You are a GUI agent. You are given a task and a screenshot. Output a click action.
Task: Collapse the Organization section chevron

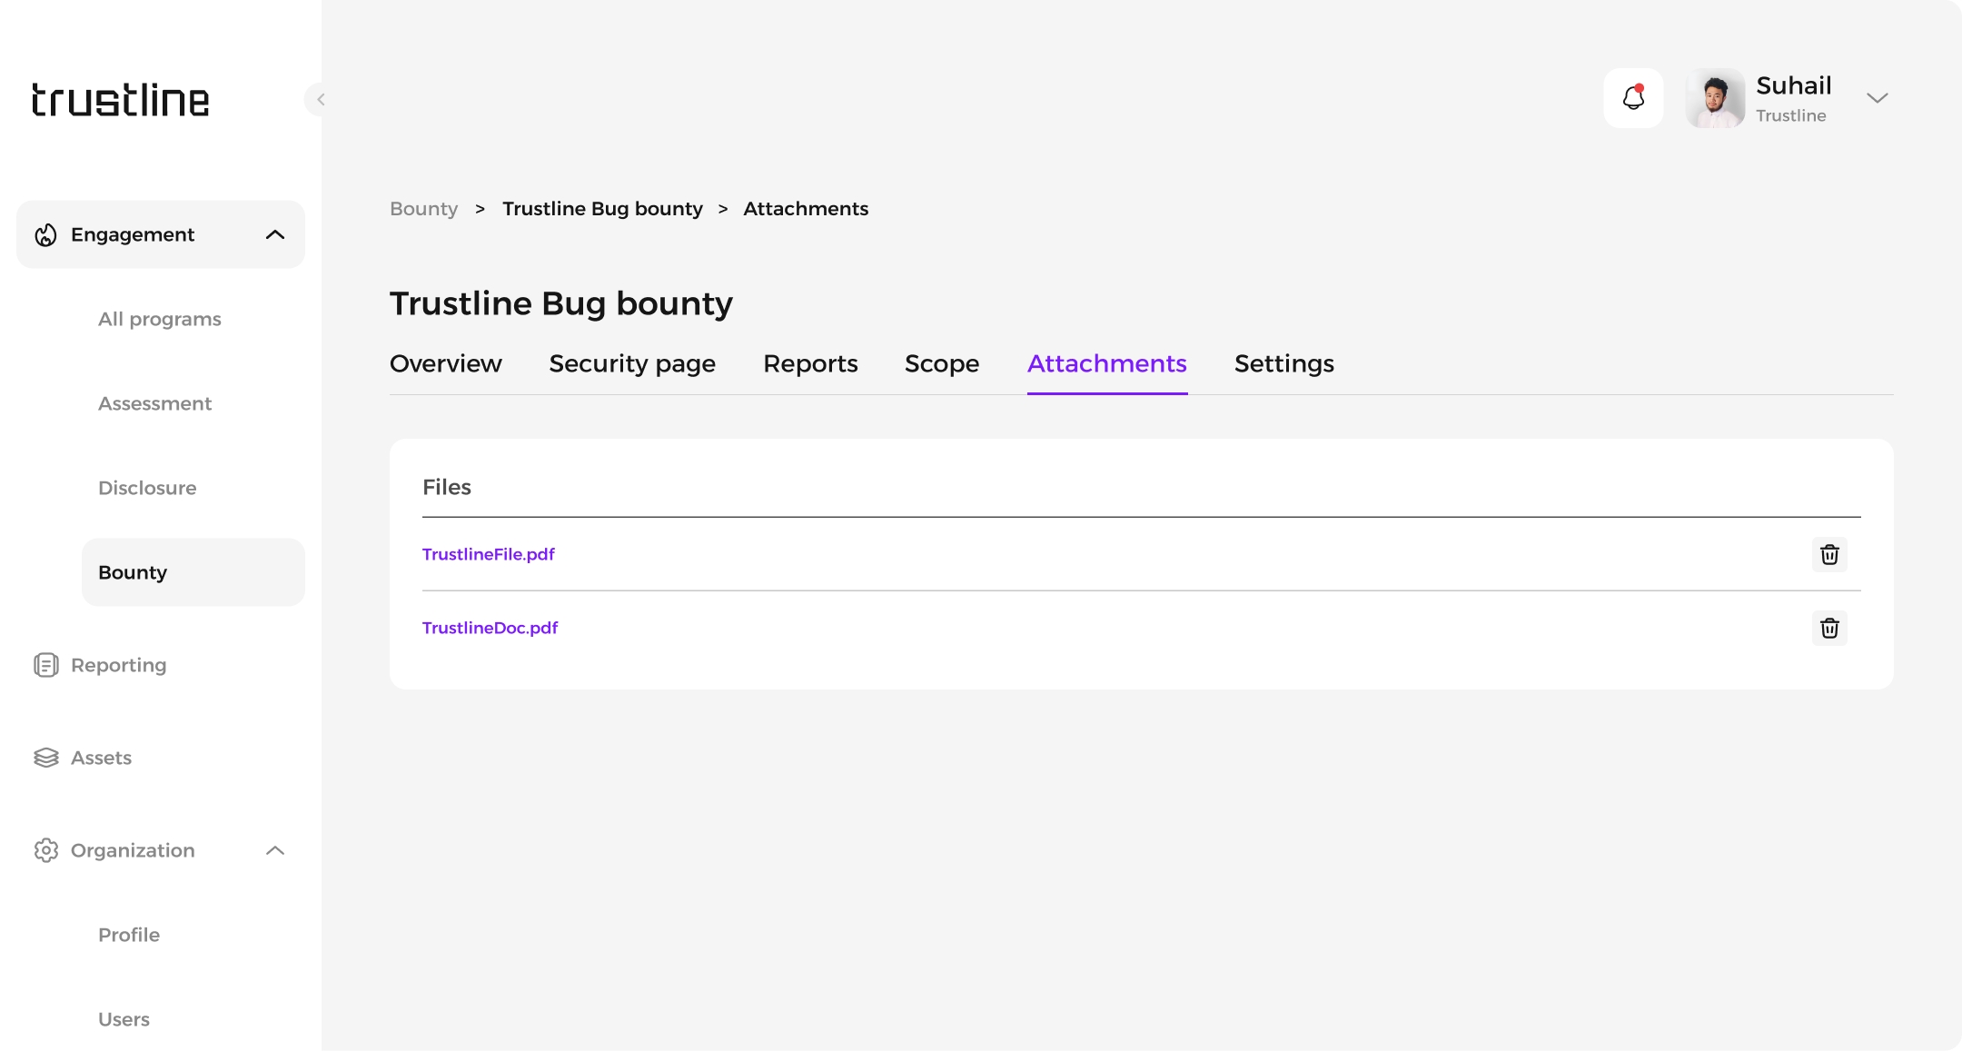click(275, 850)
